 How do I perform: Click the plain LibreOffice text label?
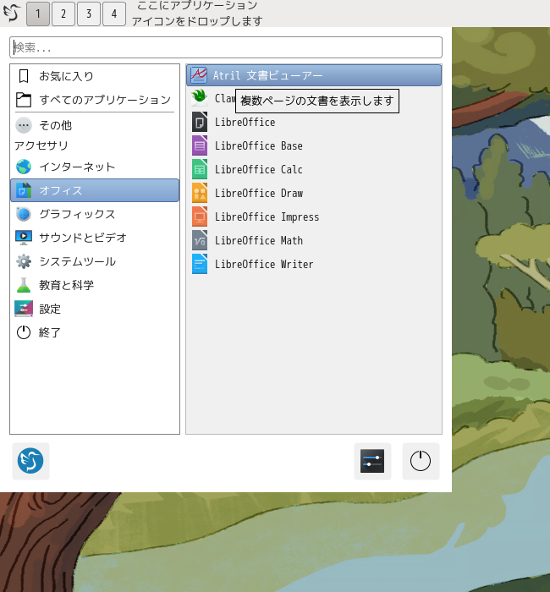coord(245,123)
